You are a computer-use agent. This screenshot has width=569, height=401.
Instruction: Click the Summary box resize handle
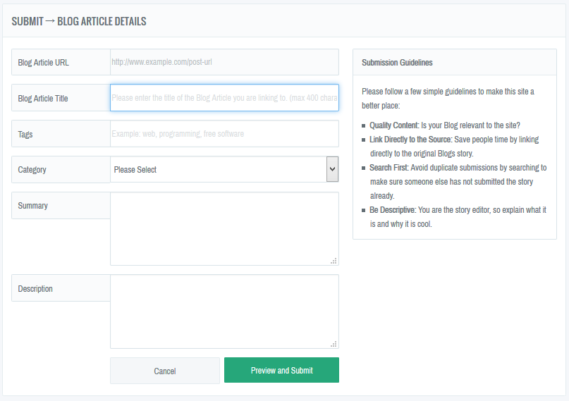coord(334,261)
